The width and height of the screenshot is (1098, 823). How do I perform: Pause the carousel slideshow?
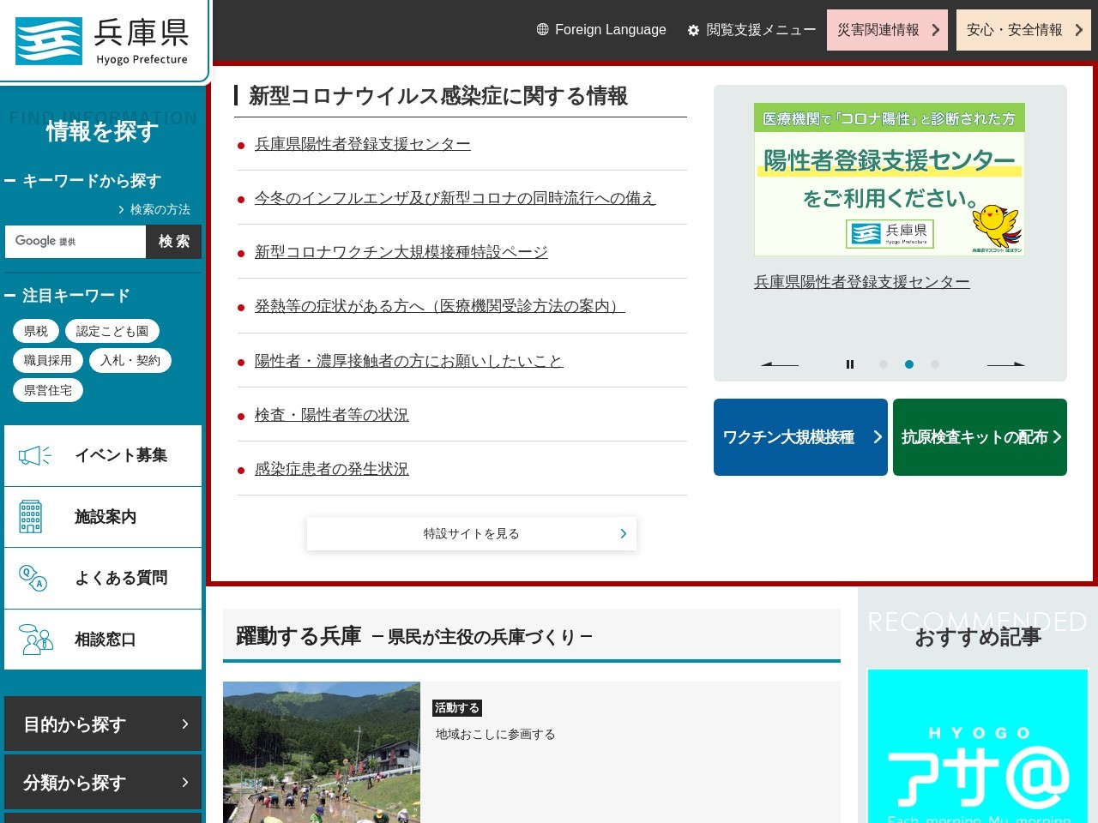click(x=850, y=364)
